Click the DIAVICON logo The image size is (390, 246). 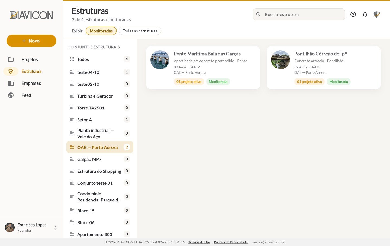coord(31,15)
